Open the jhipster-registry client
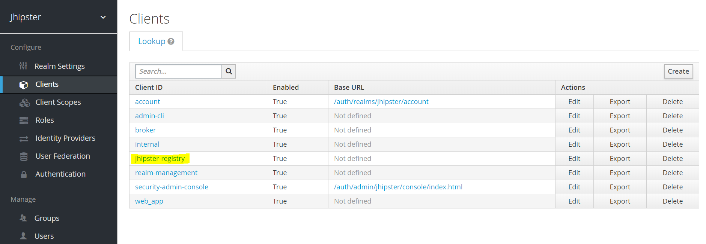Screen dimensions: 706x244 pos(160,158)
